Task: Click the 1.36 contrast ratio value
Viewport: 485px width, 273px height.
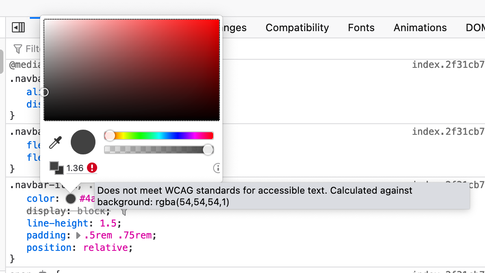Action: pyautogui.click(x=75, y=168)
